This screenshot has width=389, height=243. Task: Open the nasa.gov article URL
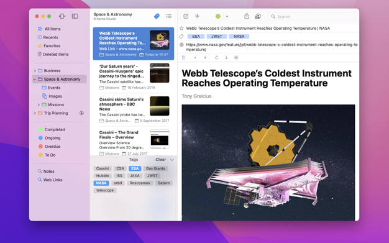(272, 47)
